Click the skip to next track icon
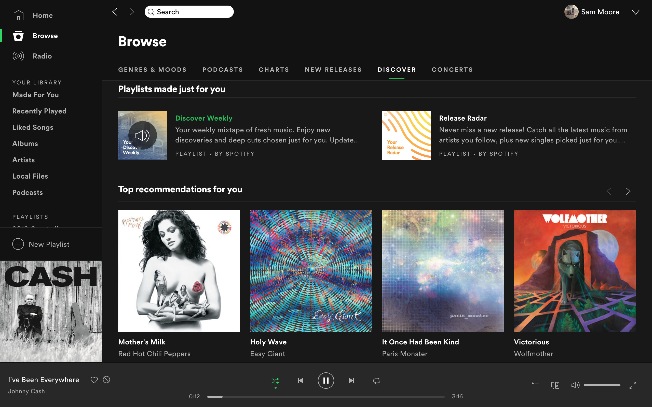The height and width of the screenshot is (407, 652). 351,380
